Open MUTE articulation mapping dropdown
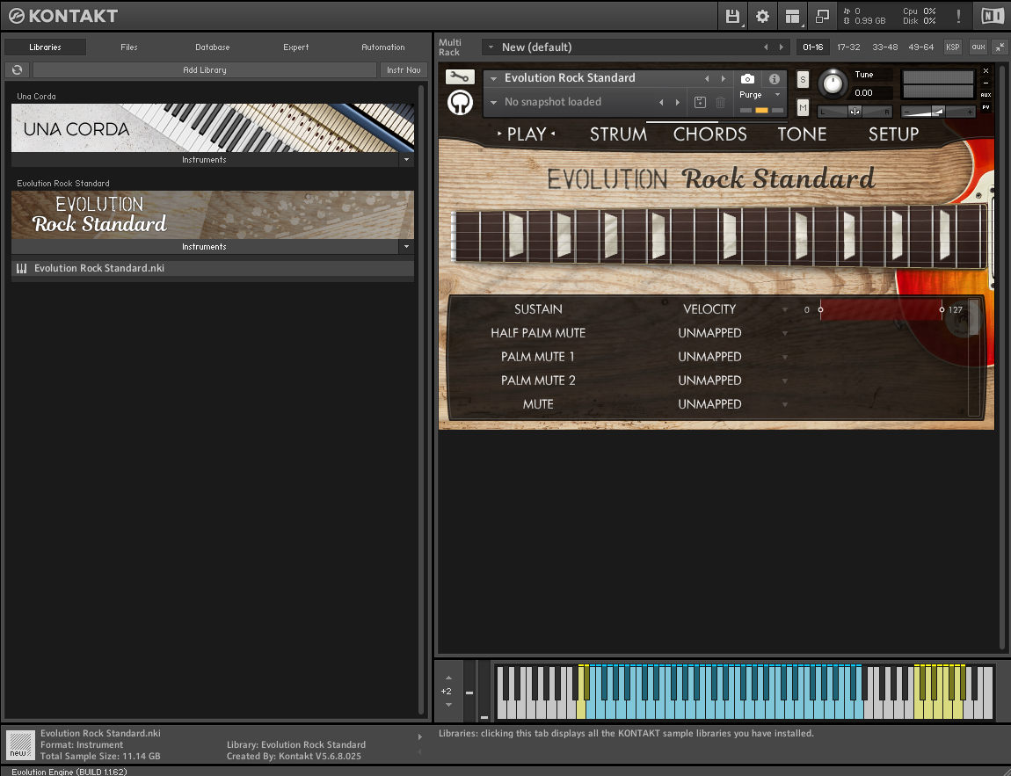This screenshot has width=1011, height=776. [x=785, y=405]
